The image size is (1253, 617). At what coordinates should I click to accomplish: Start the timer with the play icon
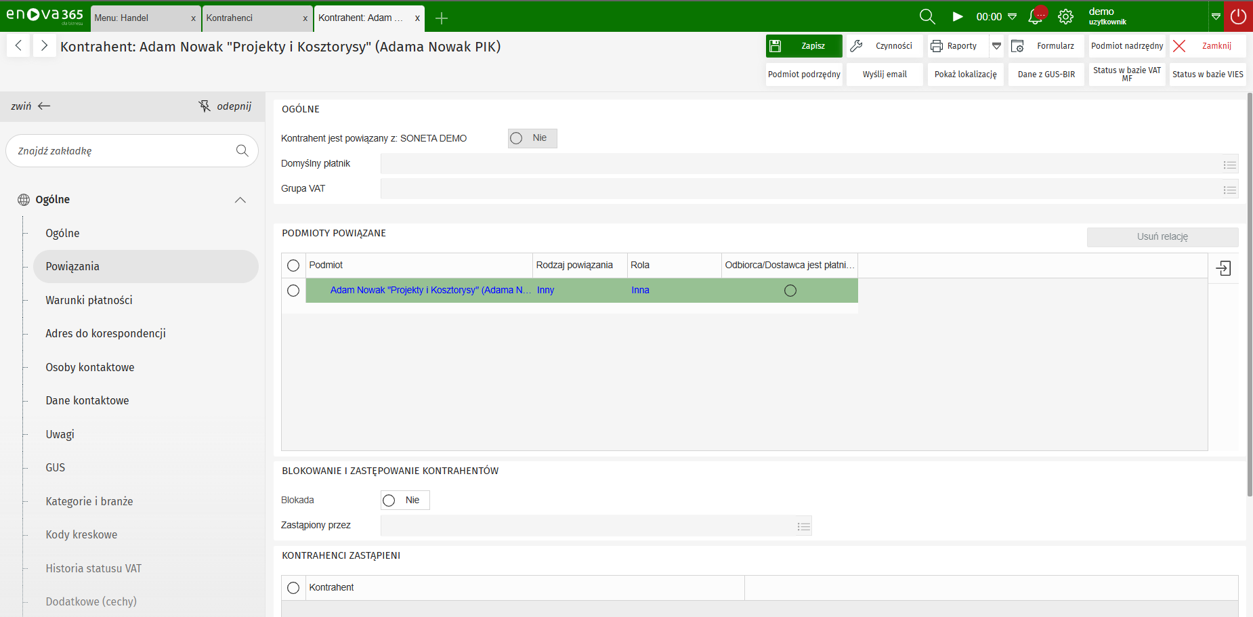click(x=957, y=17)
